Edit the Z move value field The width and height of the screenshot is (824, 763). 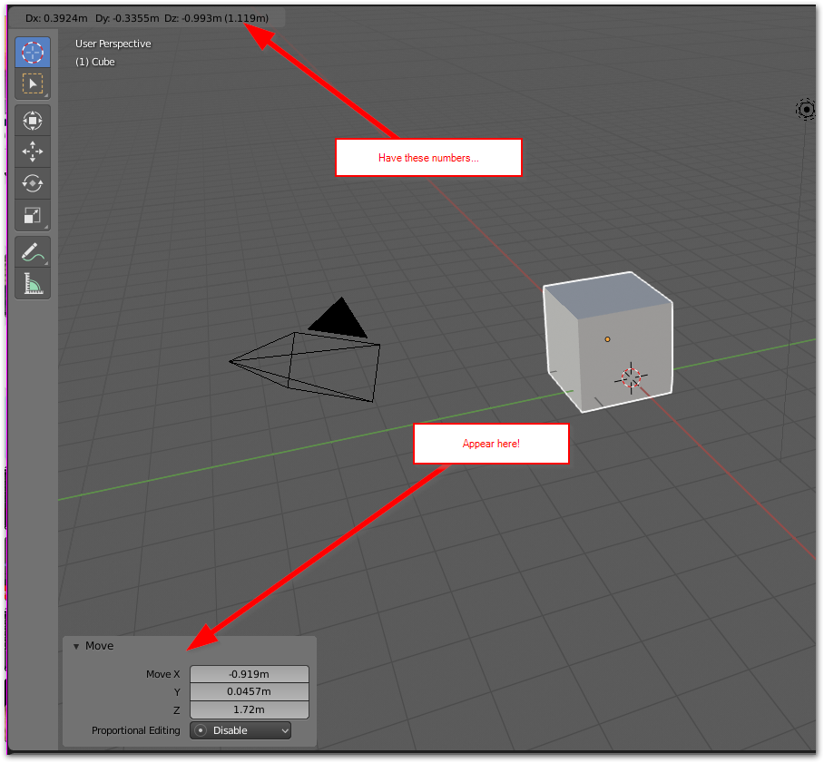249,709
